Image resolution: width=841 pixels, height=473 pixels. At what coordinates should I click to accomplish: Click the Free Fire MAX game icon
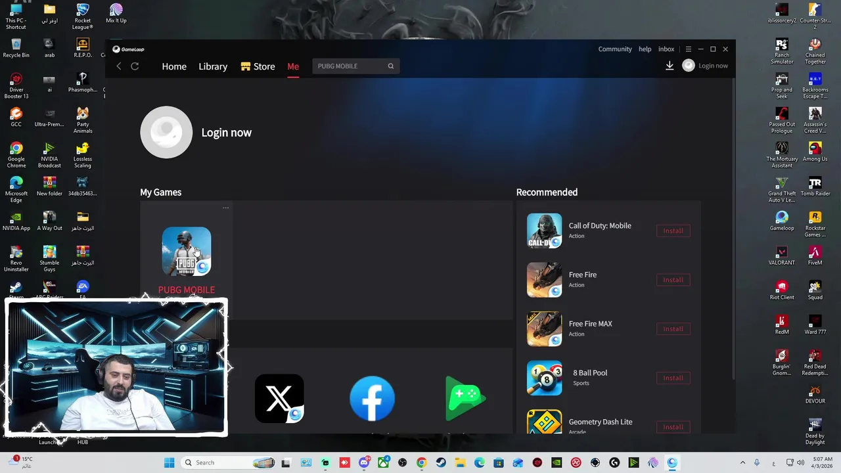pos(544,328)
